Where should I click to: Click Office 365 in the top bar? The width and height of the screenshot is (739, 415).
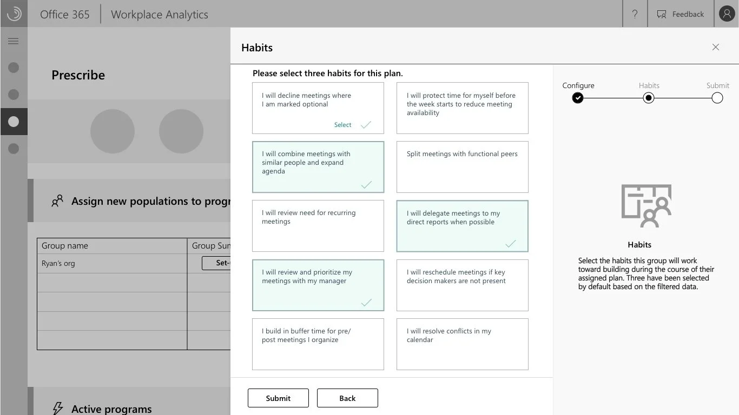[x=64, y=14]
